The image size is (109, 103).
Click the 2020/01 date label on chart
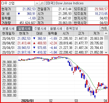tap(27, 101)
